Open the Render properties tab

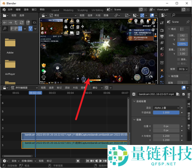pos(162,30)
